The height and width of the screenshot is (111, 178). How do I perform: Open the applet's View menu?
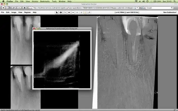point(20,12)
